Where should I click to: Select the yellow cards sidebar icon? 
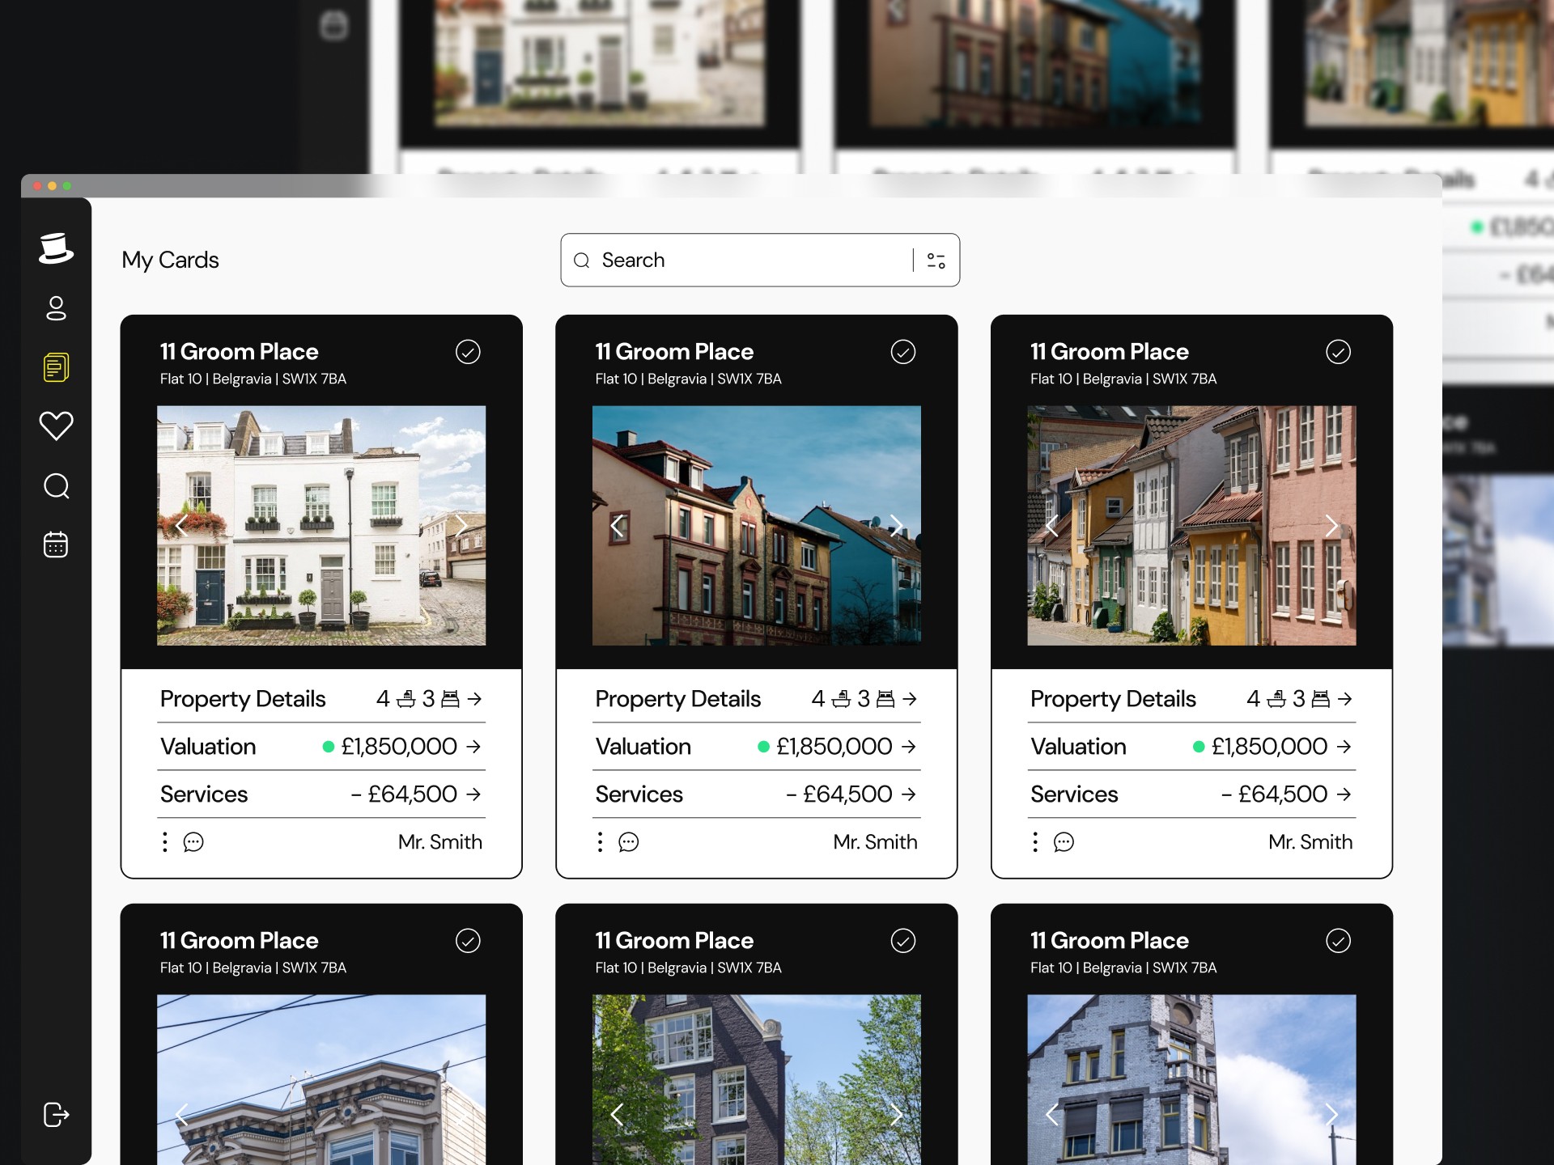click(x=56, y=367)
